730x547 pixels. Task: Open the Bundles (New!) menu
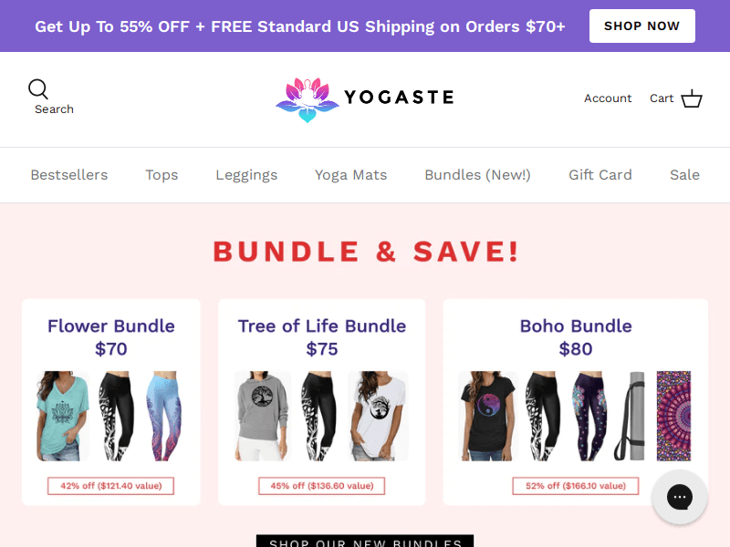tap(477, 175)
